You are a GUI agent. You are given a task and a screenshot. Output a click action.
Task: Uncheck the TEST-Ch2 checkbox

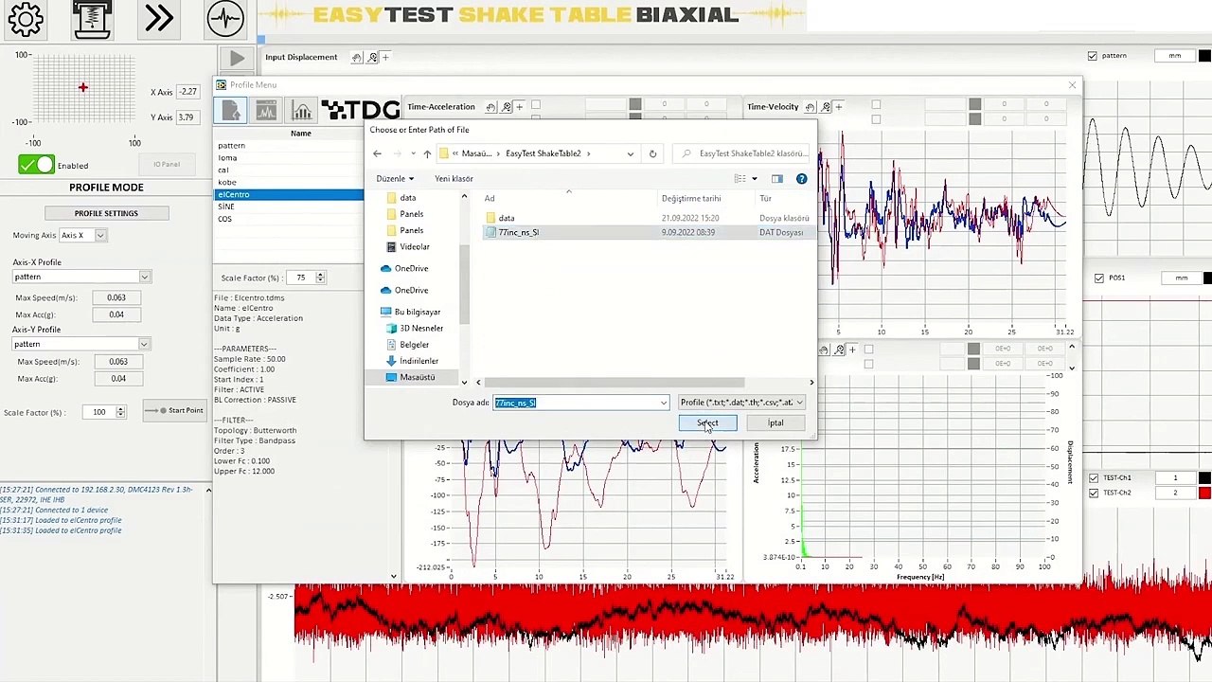click(x=1094, y=494)
